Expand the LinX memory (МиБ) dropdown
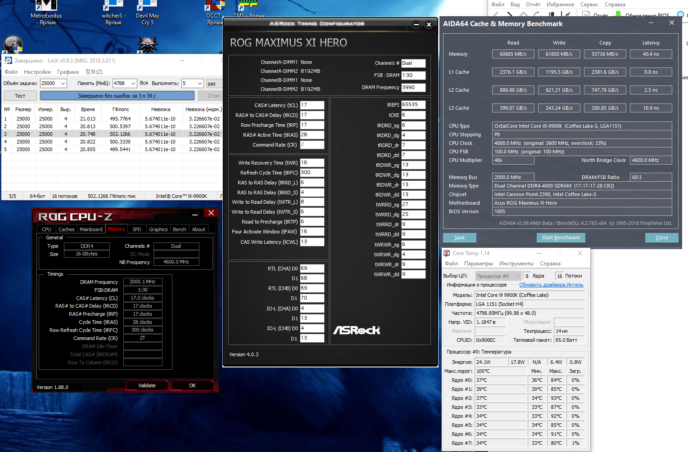Screen dimensions: 688x452 (x=133, y=83)
